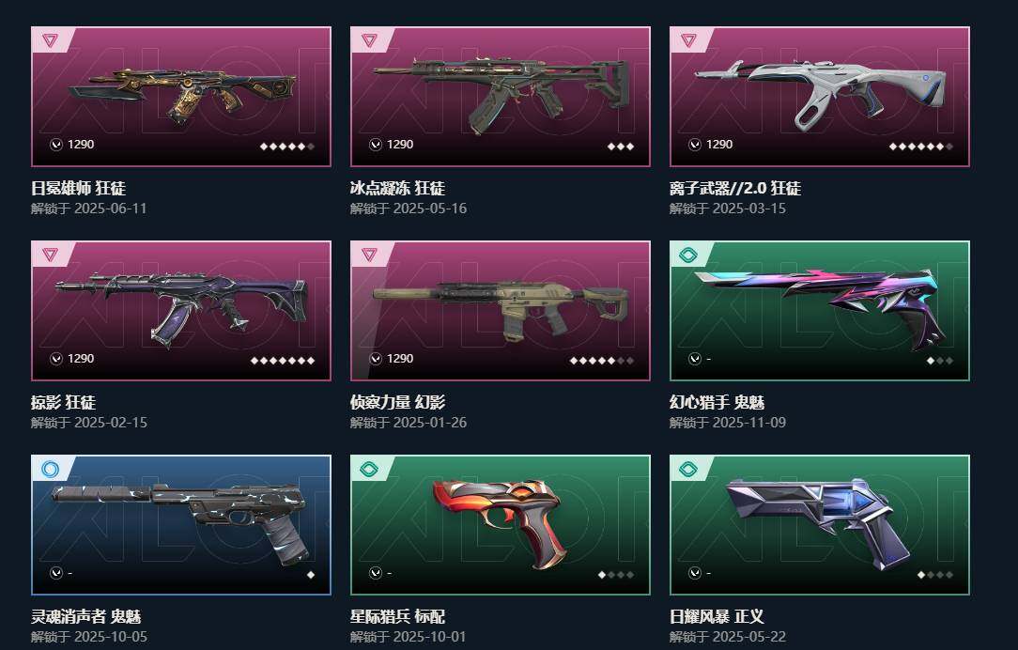Click the blue swirl tier icon on 灵魂消声者 鬼魅
1018x650 pixels.
(50, 468)
